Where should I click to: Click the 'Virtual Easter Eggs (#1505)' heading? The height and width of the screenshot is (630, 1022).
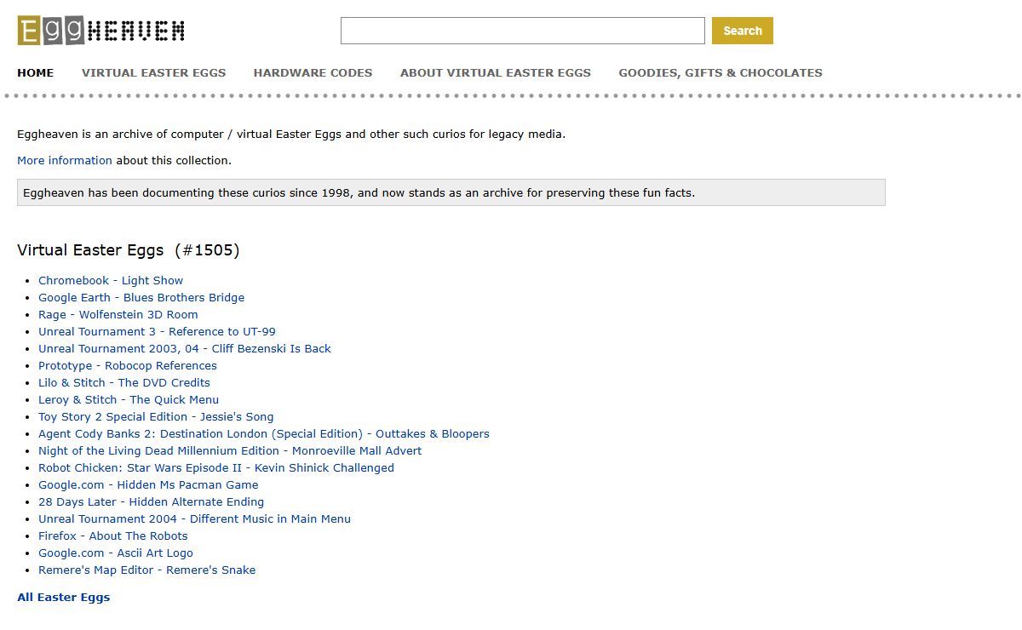click(x=129, y=250)
